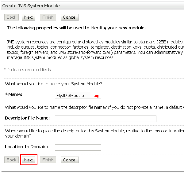The image size is (184, 173).
Task: Click the bottom Finish button
Action: pyautogui.click(x=48, y=160)
